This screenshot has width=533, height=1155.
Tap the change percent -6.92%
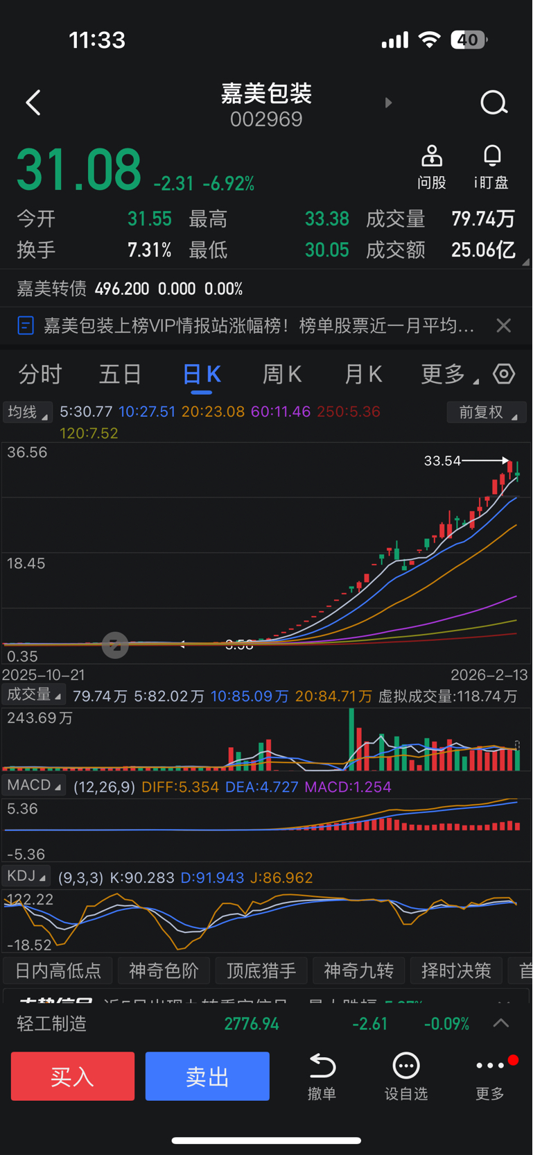[229, 183]
